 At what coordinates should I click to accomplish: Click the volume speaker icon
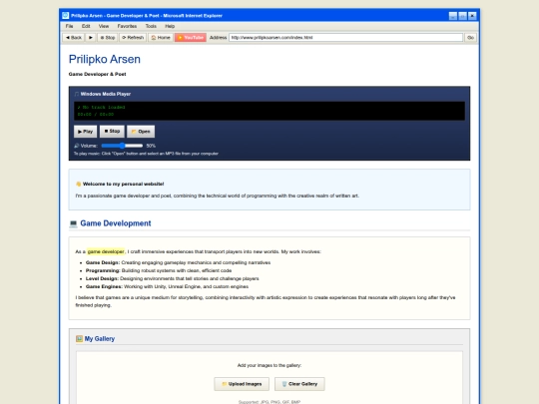point(76,146)
